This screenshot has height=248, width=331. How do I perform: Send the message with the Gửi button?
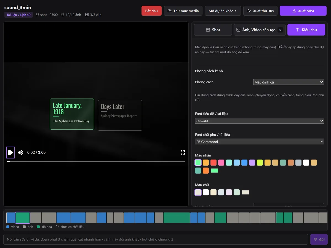click(x=319, y=239)
